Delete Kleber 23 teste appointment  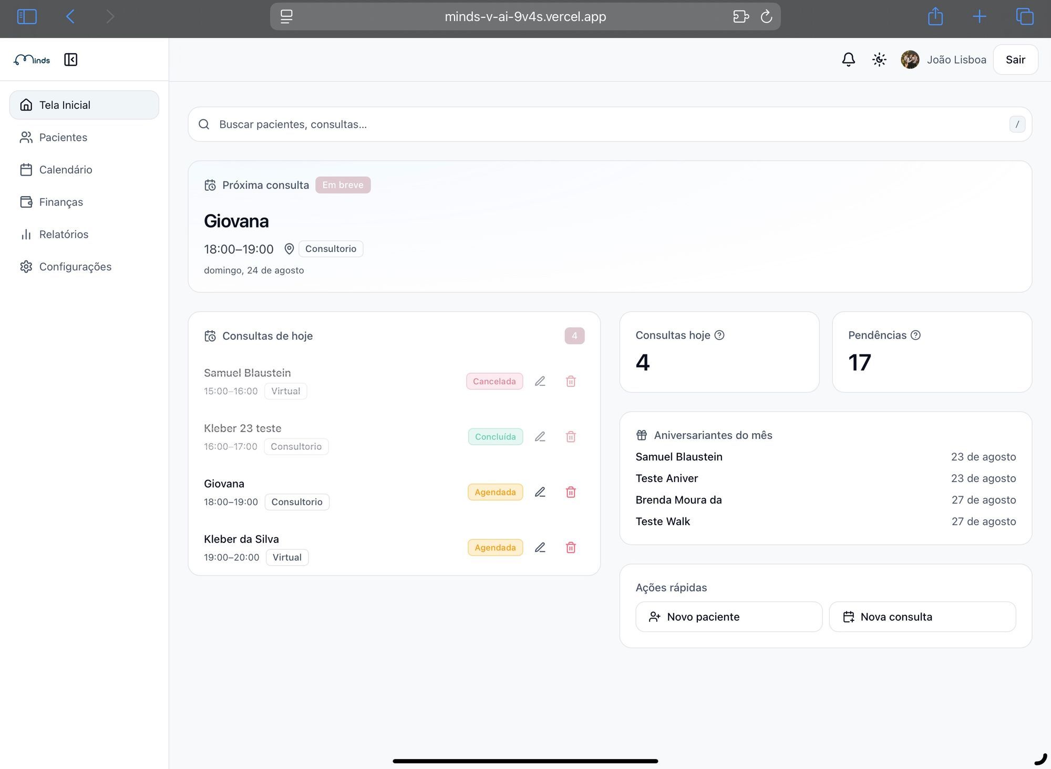[571, 437]
